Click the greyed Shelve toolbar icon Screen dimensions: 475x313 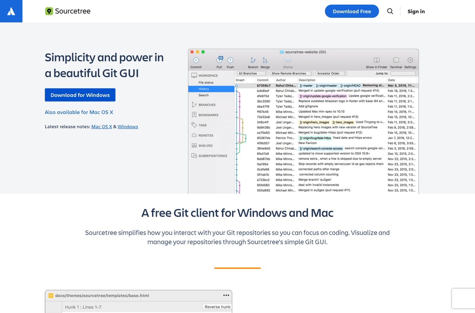[x=288, y=60]
